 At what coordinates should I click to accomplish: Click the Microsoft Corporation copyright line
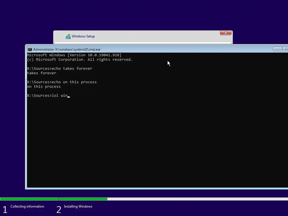pos(80,60)
